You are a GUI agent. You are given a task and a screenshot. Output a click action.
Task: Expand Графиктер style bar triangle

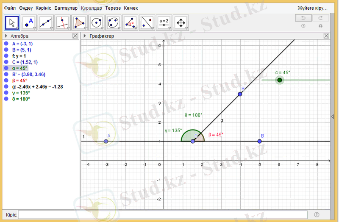[x=85, y=36]
